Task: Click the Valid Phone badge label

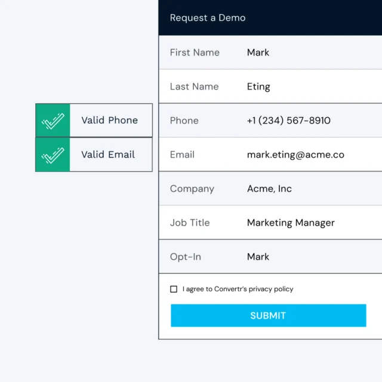Action: (110, 121)
